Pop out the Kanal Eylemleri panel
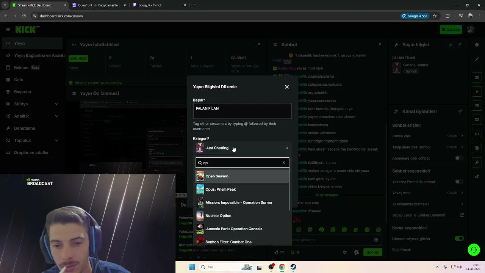 pyautogui.click(x=460, y=111)
